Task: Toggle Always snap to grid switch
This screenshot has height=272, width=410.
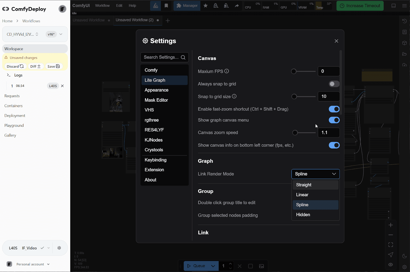Action: [x=334, y=84]
